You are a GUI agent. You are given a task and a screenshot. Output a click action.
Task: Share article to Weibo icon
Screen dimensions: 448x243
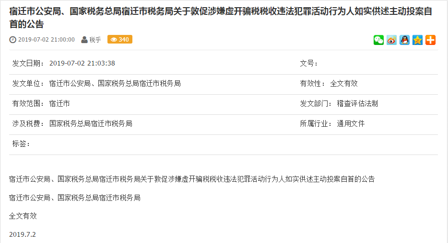pos(391,40)
